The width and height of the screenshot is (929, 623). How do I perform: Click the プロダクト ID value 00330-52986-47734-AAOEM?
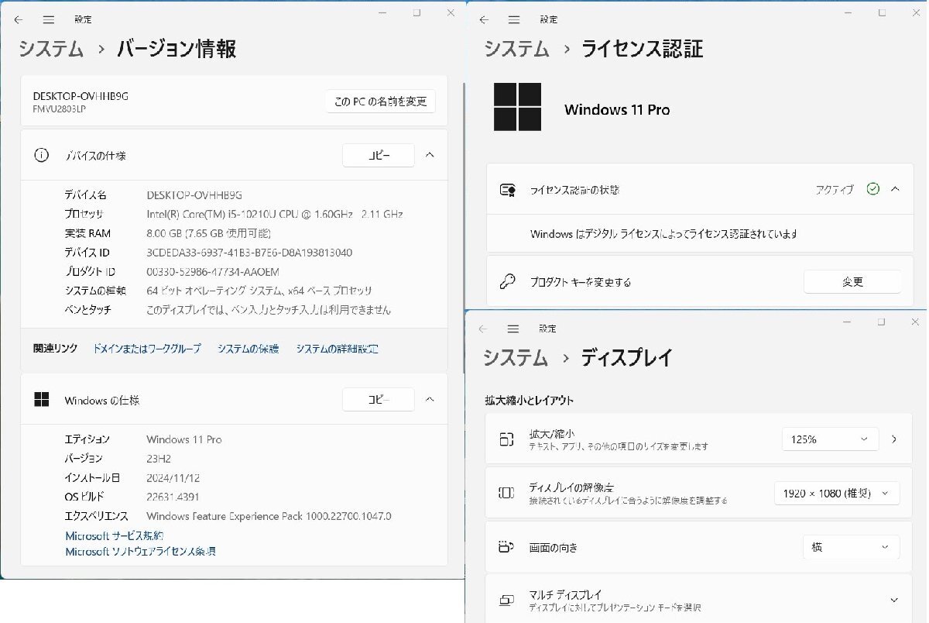pos(213,272)
